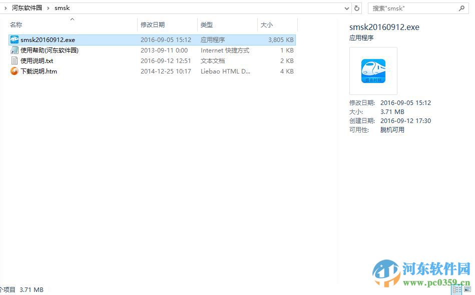Screen dimensions: 475x295
Task: Sort by 大小 column header
Action: tap(267, 25)
